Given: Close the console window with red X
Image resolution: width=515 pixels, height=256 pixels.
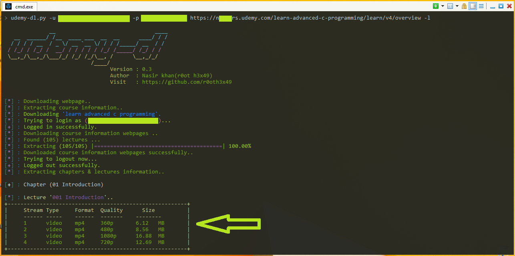Looking at the screenshot, I should [509, 6].
